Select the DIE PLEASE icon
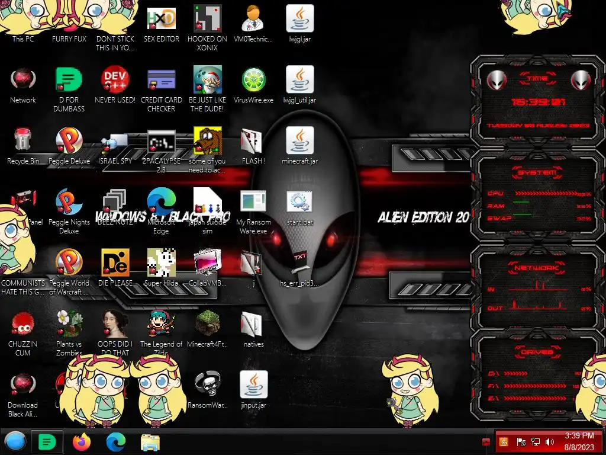 [x=115, y=268]
